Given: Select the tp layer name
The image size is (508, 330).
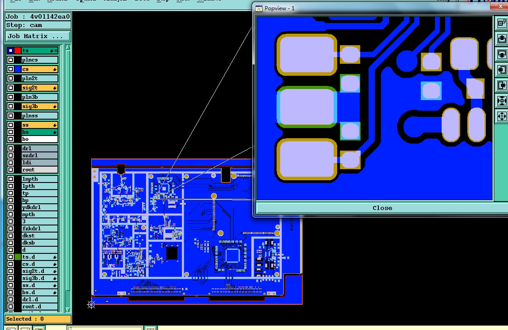Looking at the screenshot, I should (x=39, y=194).
